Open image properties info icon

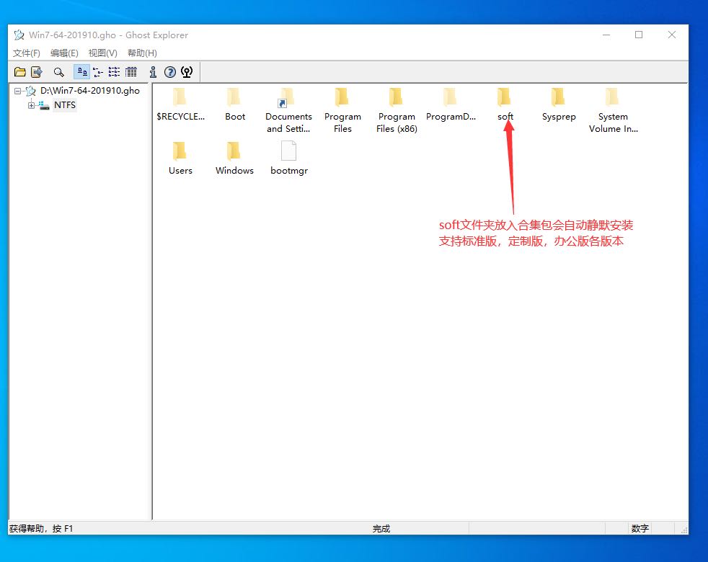pyautogui.click(x=153, y=72)
